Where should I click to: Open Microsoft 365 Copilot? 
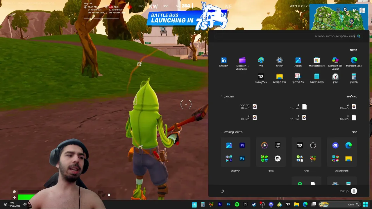[x=335, y=63]
